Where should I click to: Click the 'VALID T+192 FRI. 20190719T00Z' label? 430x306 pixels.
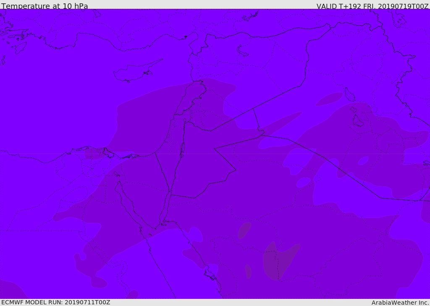pos(373,6)
